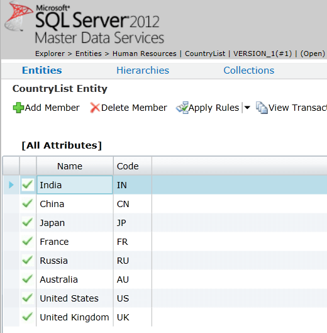Select the France name cell
Viewport: 327px width, 333px height.
coord(75,242)
